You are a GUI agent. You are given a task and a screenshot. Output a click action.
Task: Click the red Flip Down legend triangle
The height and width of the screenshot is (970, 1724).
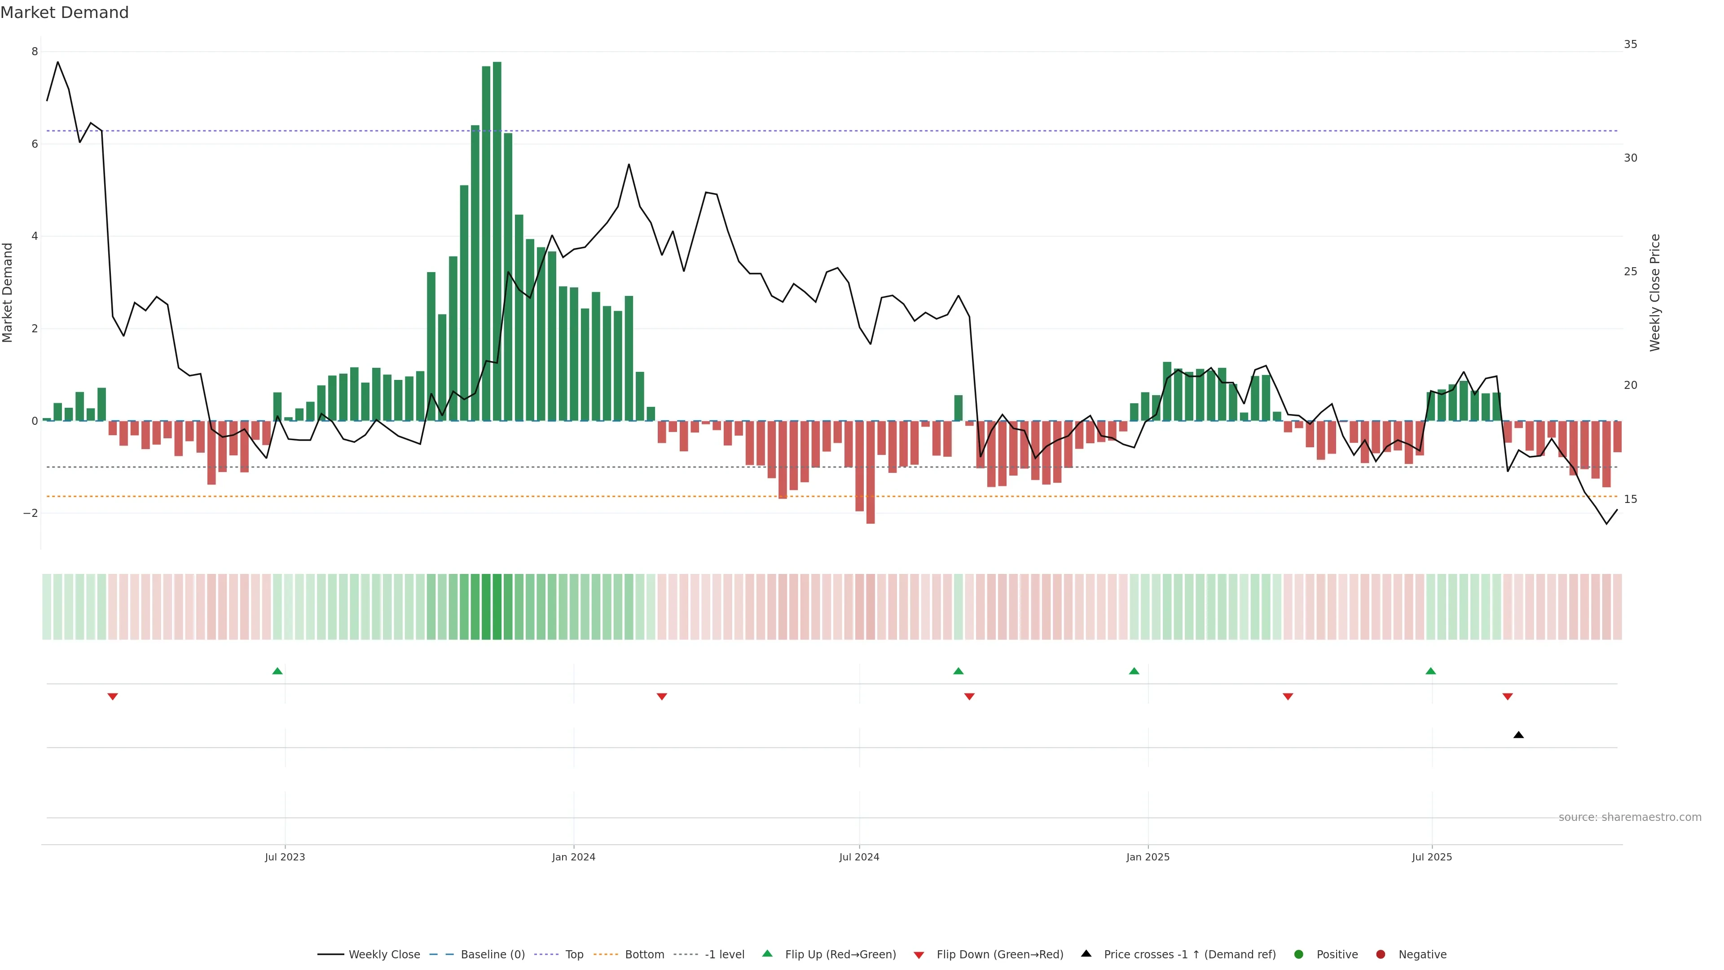(x=918, y=955)
